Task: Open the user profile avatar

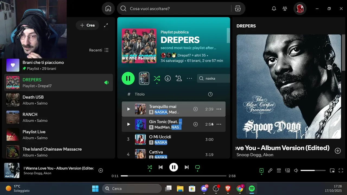Action: 300,9
